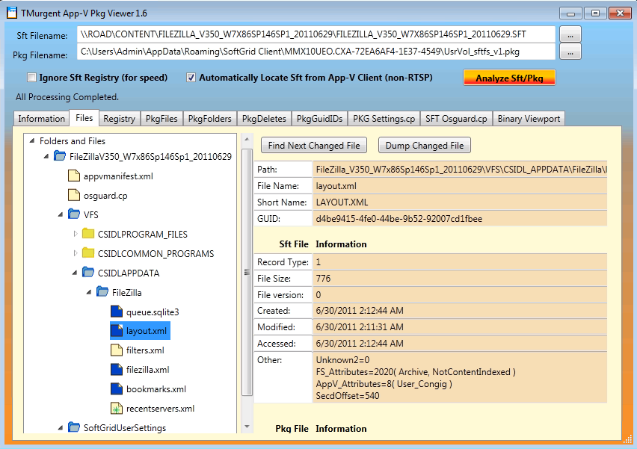The width and height of the screenshot is (637, 449).
Task: Click the splitter grip between tree and details
Action: 247,272
